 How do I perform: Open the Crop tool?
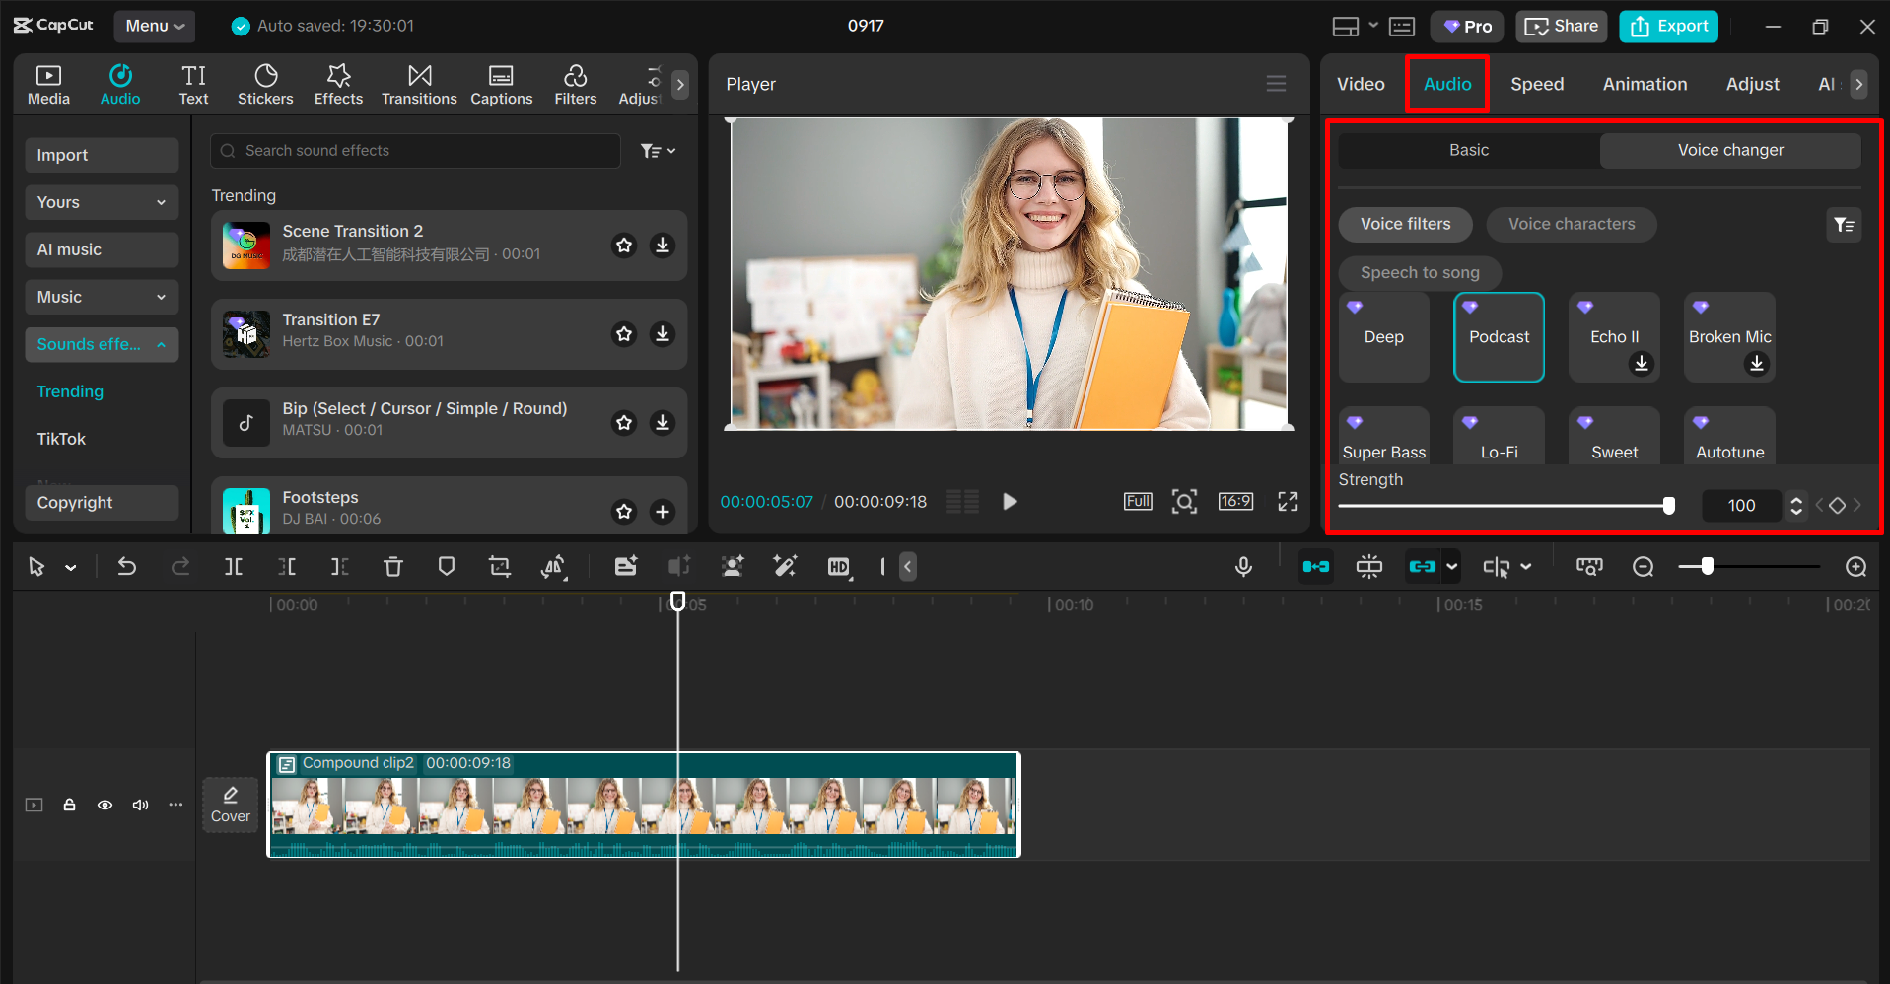[x=500, y=566]
